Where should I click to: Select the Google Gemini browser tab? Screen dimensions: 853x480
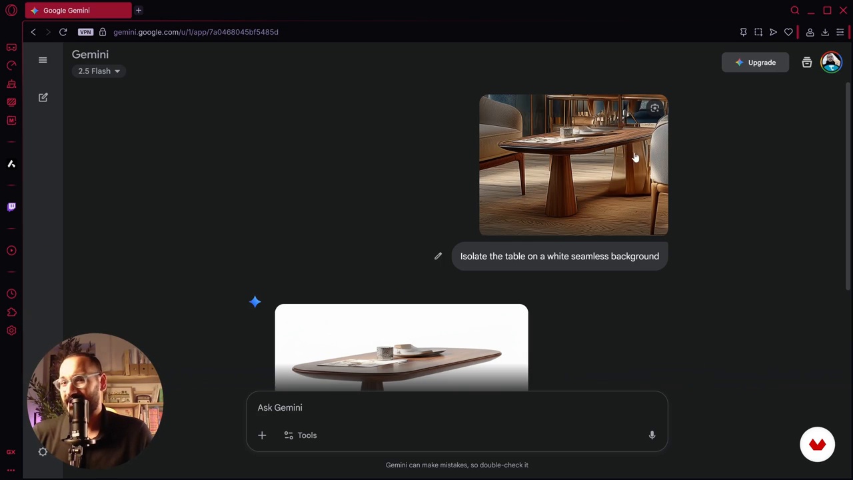pyautogui.click(x=78, y=11)
